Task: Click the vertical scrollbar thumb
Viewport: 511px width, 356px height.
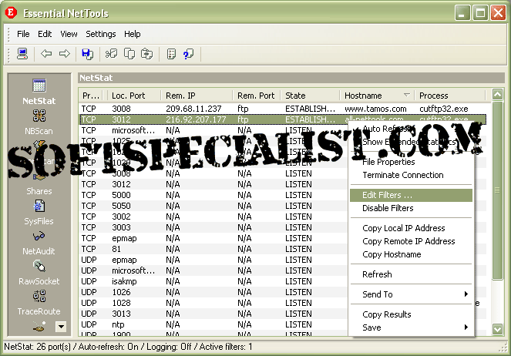Action: click(497, 190)
